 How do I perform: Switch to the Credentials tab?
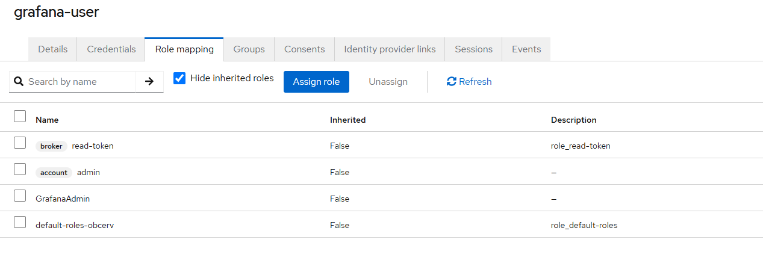[111, 49]
